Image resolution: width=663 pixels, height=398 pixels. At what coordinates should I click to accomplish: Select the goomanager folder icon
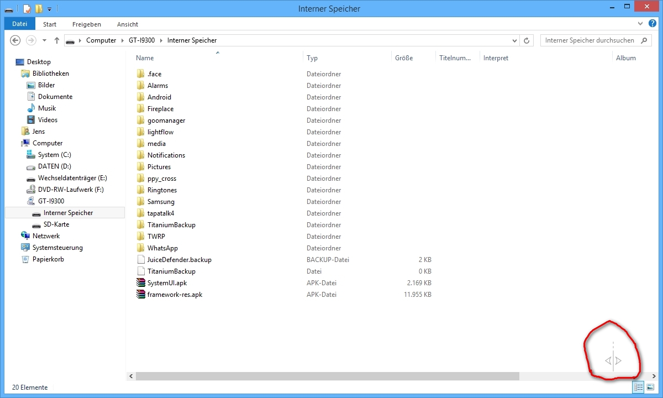pos(140,121)
